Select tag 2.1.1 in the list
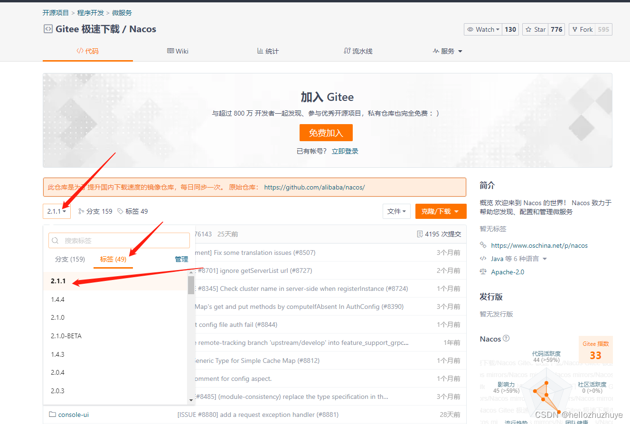 click(x=115, y=281)
